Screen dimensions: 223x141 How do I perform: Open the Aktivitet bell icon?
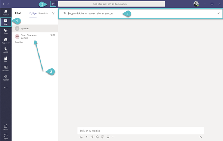tap(6, 13)
